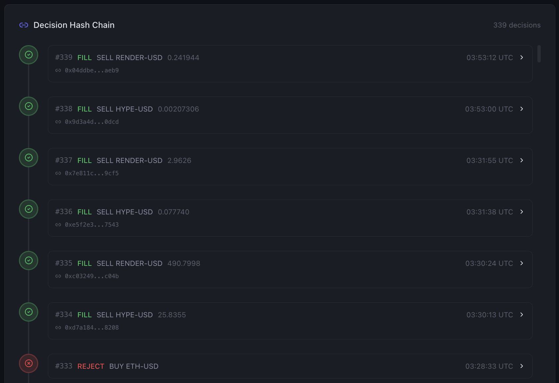Expand decision #336 with its right arrow
The width and height of the screenshot is (559, 383).
pos(522,212)
